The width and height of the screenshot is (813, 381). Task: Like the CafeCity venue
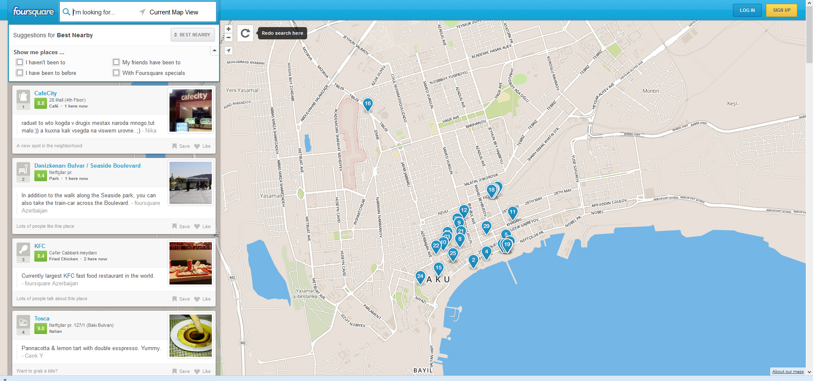203,146
